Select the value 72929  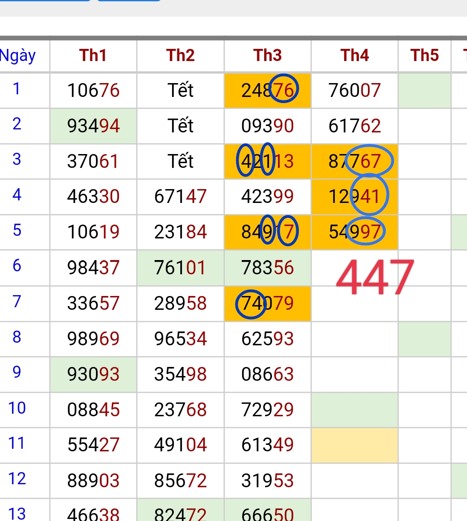(x=268, y=410)
